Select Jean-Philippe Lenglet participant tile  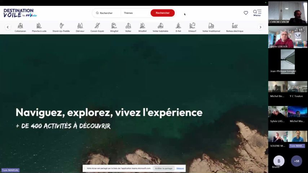point(287,62)
